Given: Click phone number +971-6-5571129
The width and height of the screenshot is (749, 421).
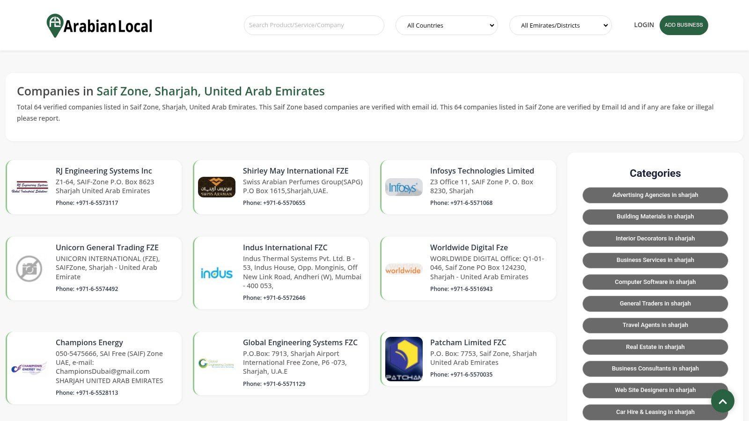Looking at the screenshot, I should pyautogui.click(x=284, y=384).
